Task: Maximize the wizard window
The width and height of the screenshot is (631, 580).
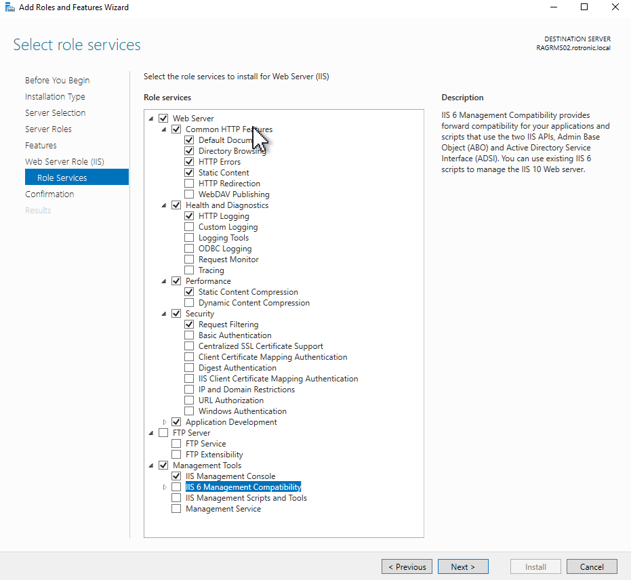Action: (584, 7)
